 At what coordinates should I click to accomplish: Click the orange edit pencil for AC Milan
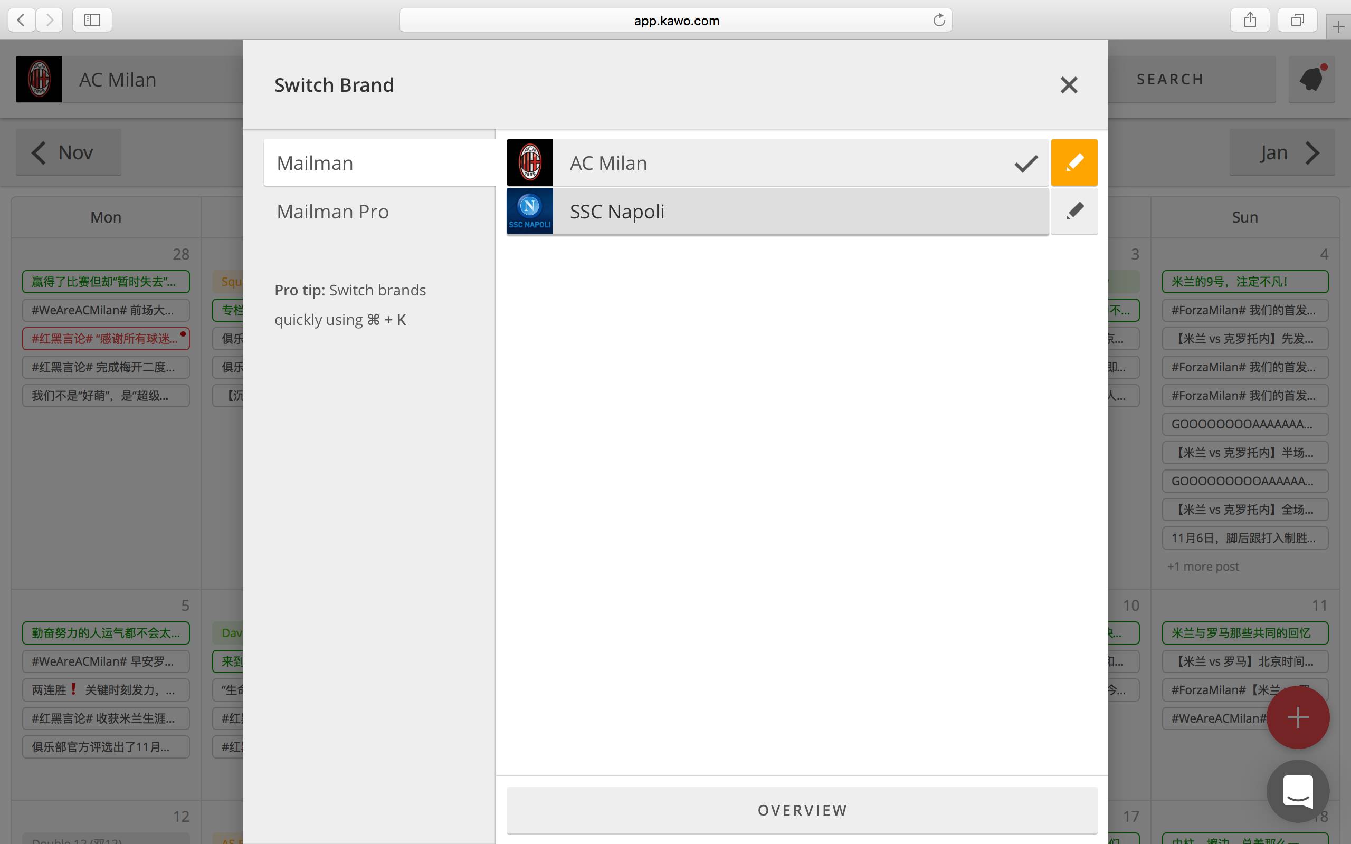[1073, 162]
